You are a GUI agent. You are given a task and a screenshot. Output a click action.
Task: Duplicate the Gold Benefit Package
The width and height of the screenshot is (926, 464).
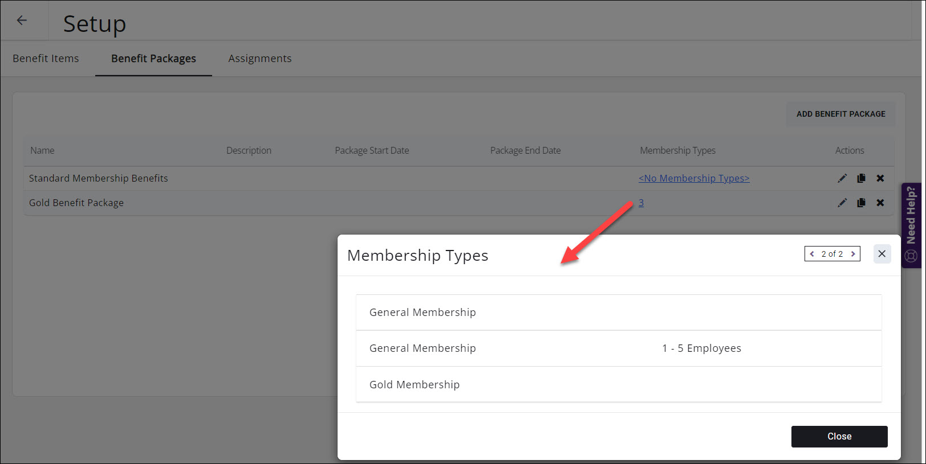tap(861, 203)
